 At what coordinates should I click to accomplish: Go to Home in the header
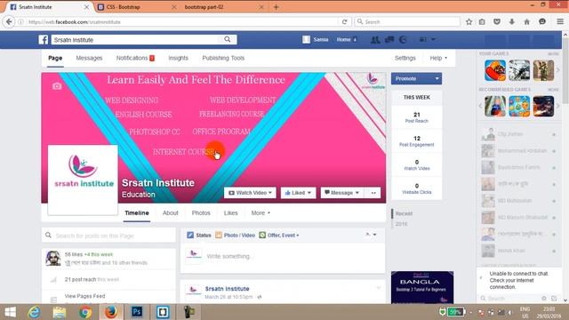[x=343, y=39]
